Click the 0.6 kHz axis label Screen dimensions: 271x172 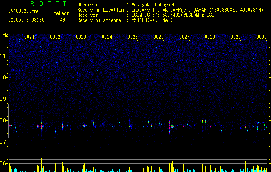pos(4,163)
